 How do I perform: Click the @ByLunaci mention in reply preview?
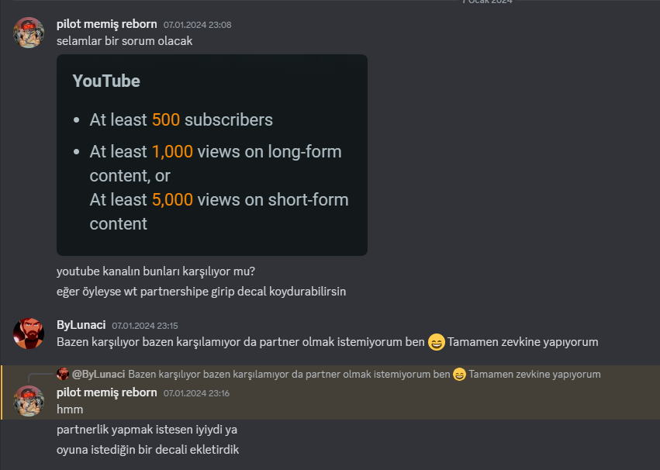point(98,374)
